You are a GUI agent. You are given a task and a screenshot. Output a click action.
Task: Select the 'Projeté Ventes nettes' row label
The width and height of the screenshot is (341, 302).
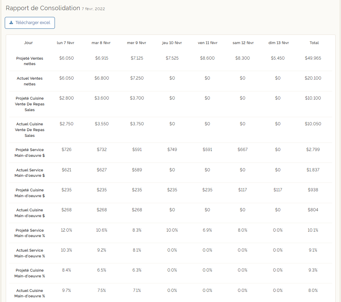click(29, 61)
